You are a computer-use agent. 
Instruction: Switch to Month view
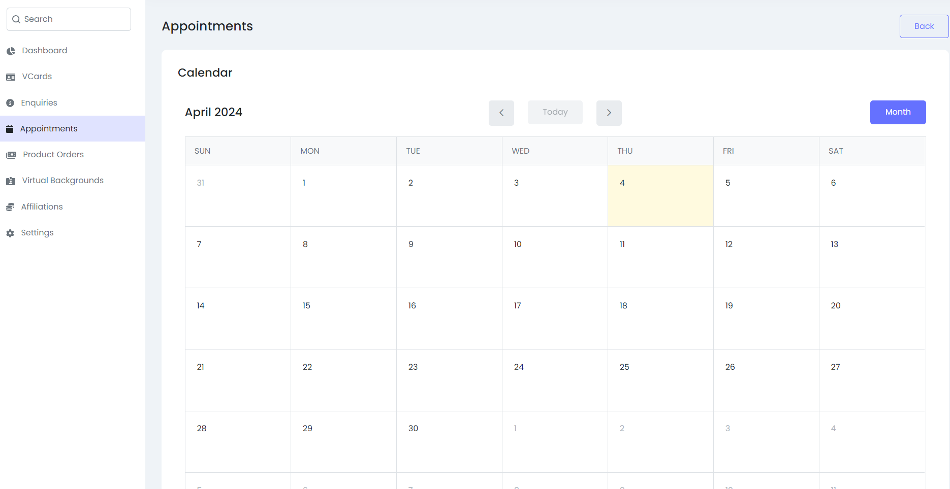pyautogui.click(x=897, y=112)
